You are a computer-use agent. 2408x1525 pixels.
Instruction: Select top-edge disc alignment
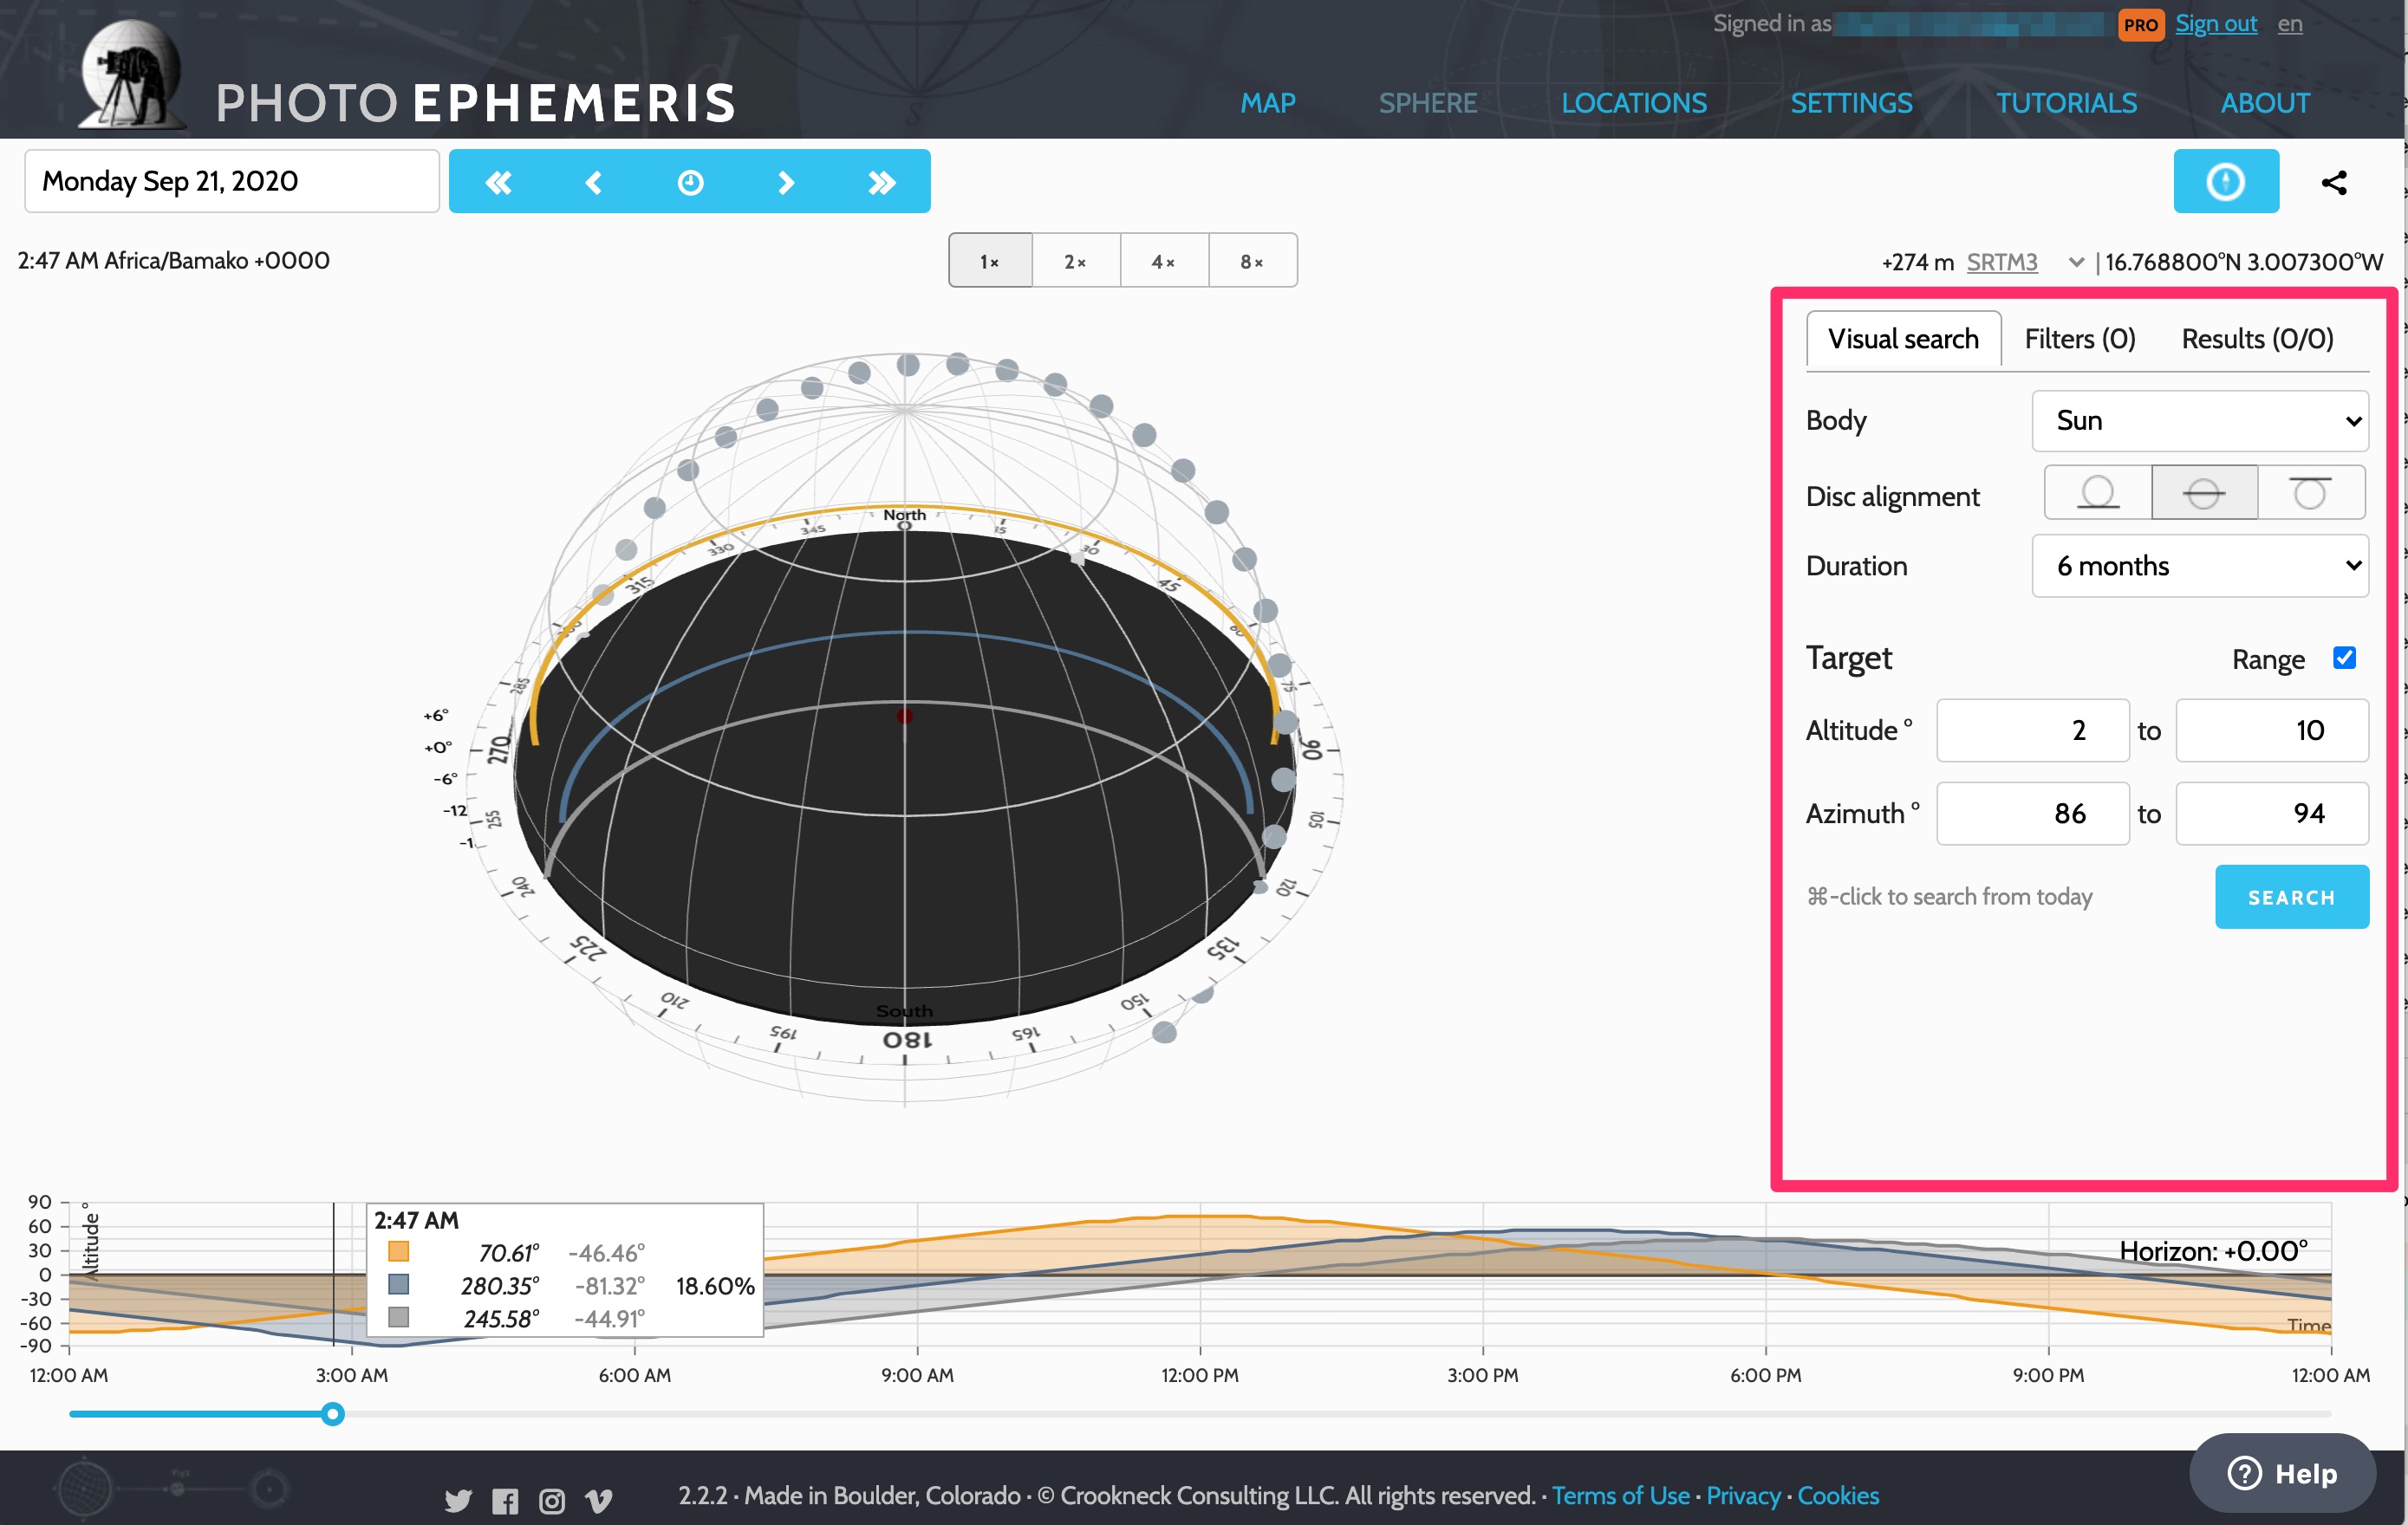pyautogui.click(x=2310, y=491)
